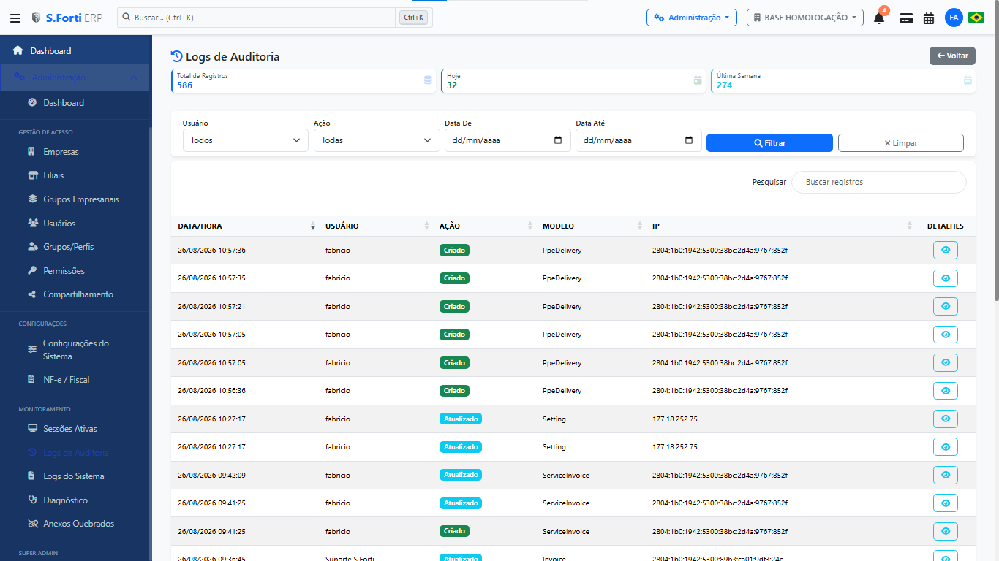Screen dimensions: 999x561
Task: Open Configurações do Sistema in the sidebar
Action: point(76,350)
